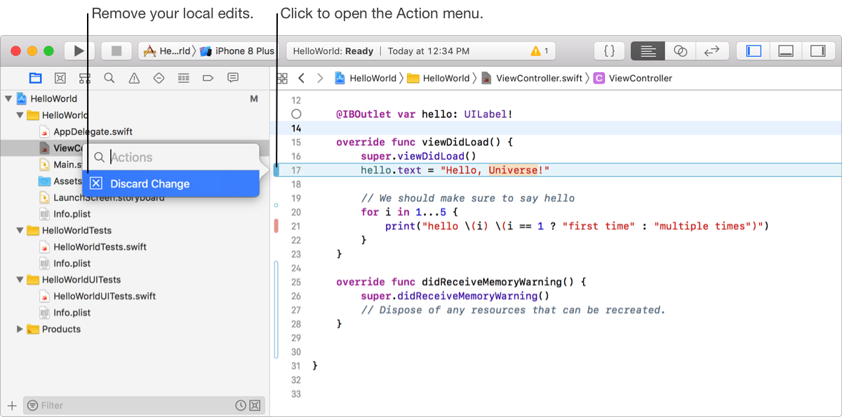Collapse the HelloWorldTests group
The width and height of the screenshot is (842, 417).
point(20,230)
